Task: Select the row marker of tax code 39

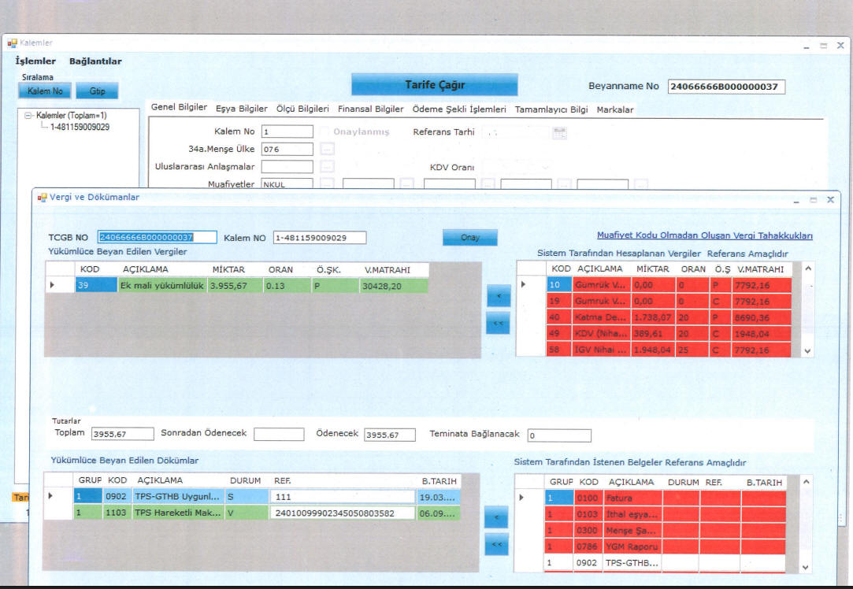Action: click(x=52, y=286)
